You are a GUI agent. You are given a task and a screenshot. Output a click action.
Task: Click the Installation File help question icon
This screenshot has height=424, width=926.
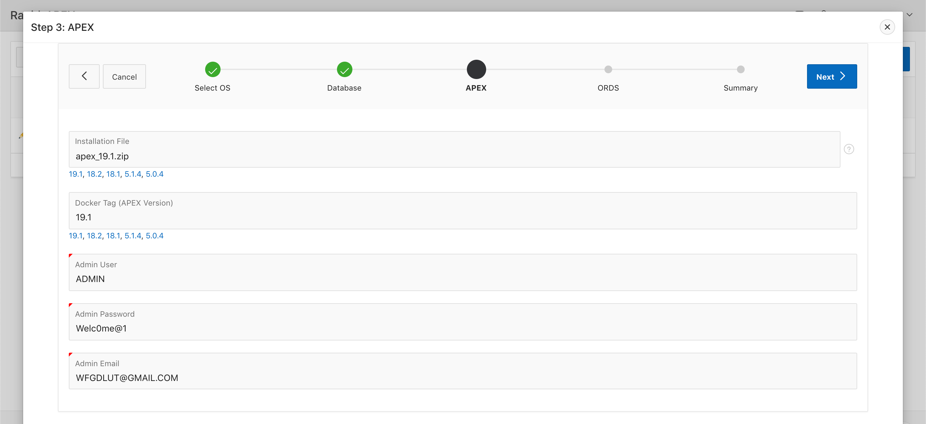click(x=849, y=149)
